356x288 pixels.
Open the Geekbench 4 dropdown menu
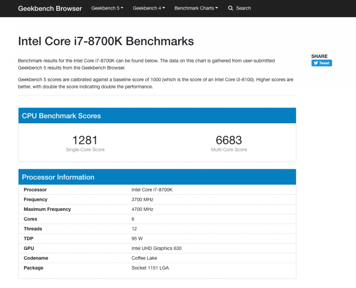tap(149, 8)
